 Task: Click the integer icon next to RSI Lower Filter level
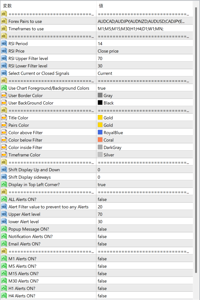[x=4, y=66]
